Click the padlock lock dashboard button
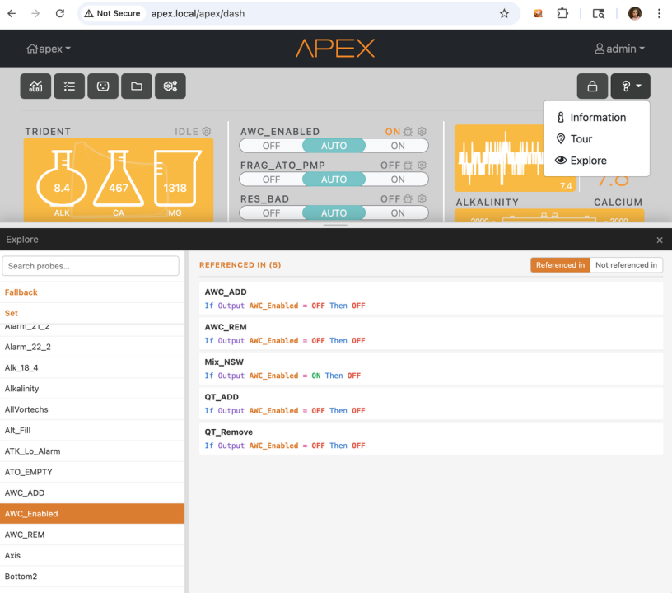 tap(592, 86)
